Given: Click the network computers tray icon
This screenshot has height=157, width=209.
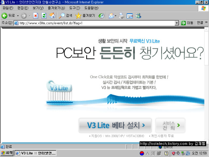Looking at the screenshot, I should click(x=188, y=153).
